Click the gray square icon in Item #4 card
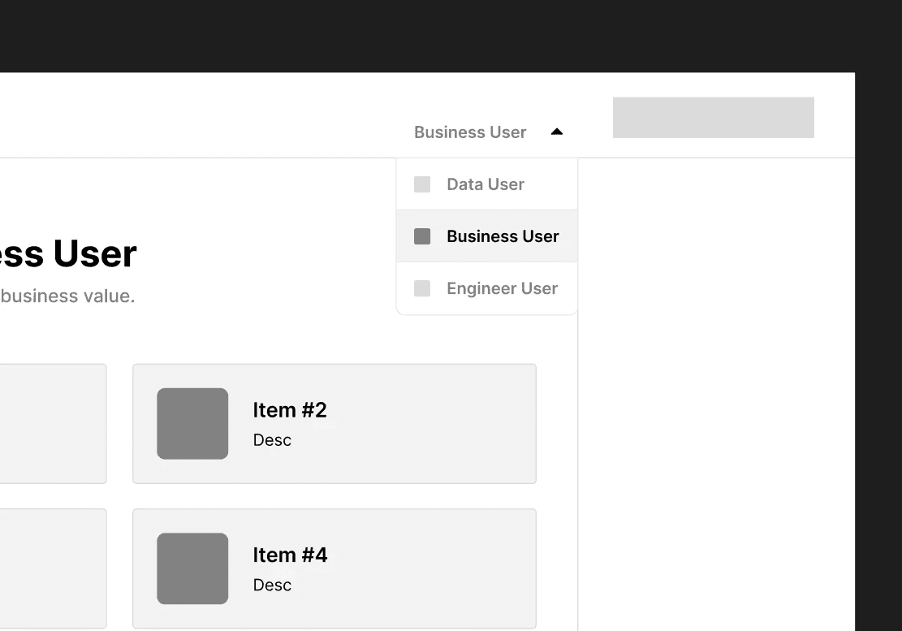The width and height of the screenshot is (902, 631). pos(192,568)
